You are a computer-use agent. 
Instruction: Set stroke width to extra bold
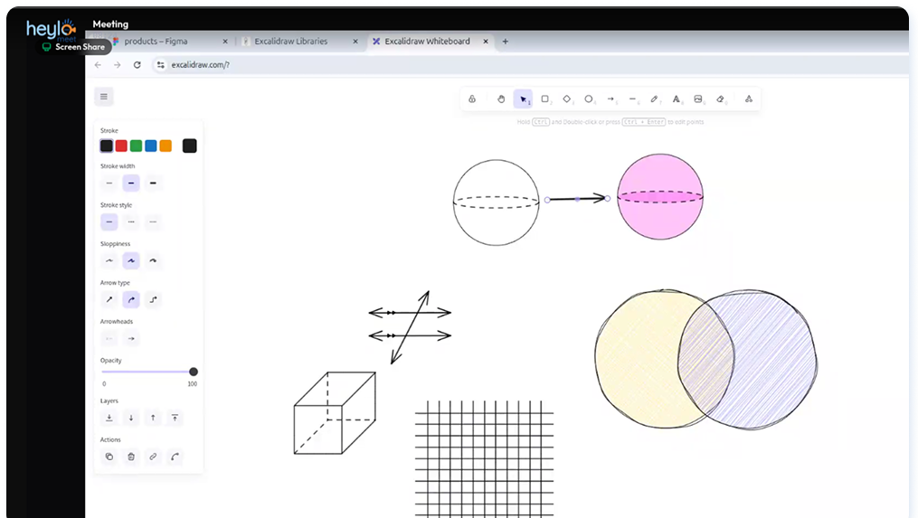pyautogui.click(x=153, y=184)
